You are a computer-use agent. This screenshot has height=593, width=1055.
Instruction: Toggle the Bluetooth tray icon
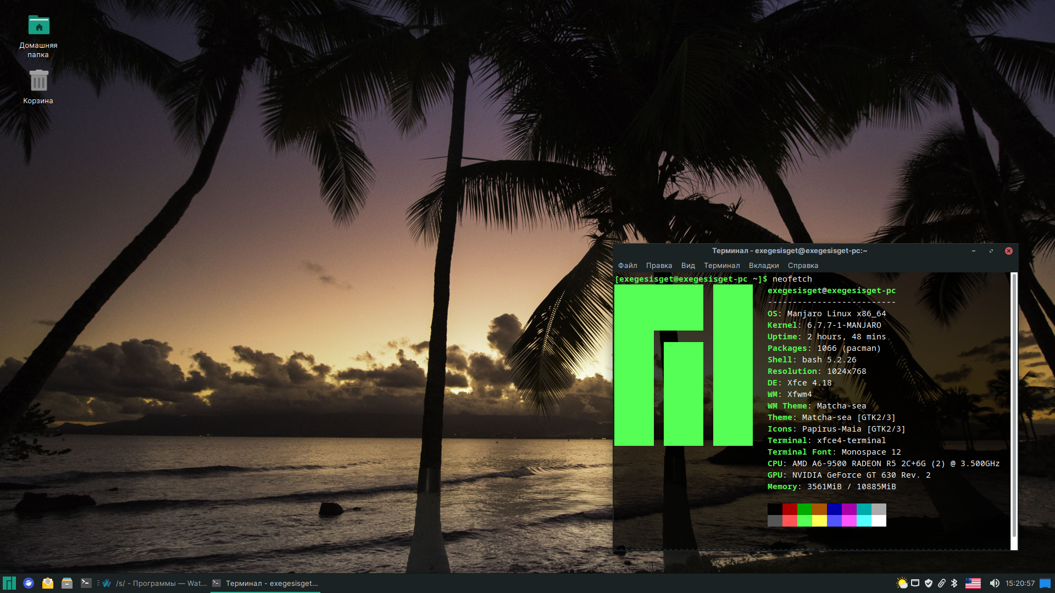tap(954, 583)
